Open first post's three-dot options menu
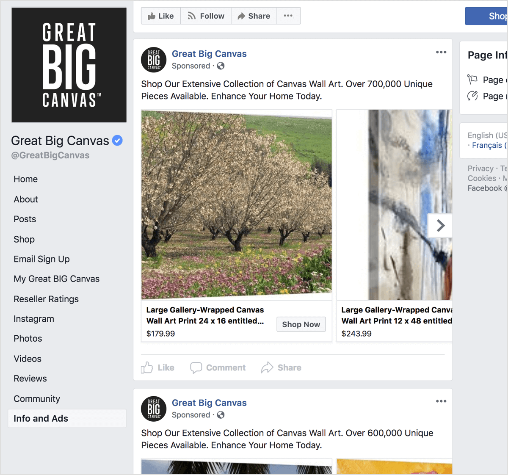This screenshot has width=508, height=475. click(441, 52)
